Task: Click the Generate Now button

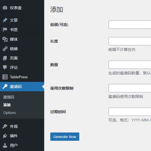Action: tap(65, 137)
